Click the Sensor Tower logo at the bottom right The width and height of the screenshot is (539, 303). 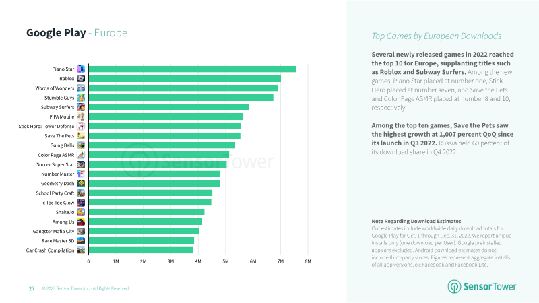pos(482,287)
